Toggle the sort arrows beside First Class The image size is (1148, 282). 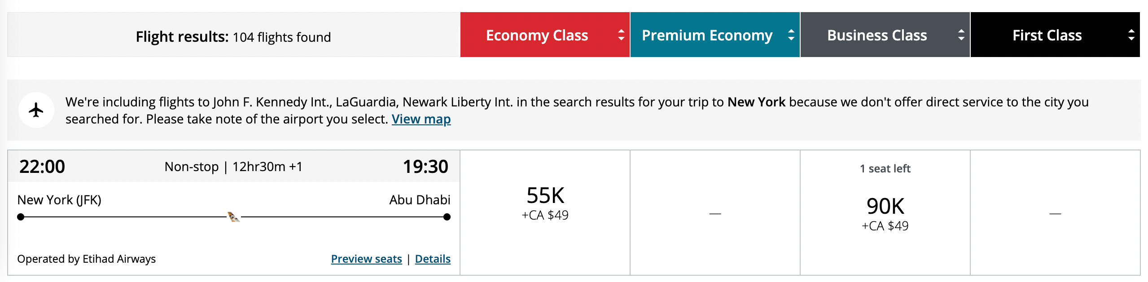point(1131,35)
